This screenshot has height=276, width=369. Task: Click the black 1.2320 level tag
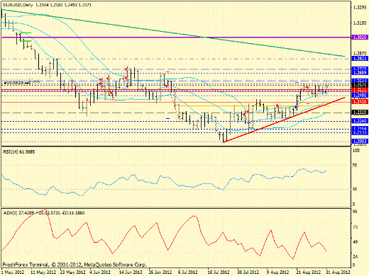[360, 113]
